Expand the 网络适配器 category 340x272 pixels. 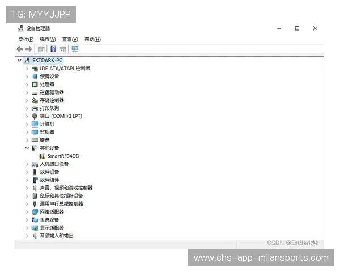[x=27, y=212]
